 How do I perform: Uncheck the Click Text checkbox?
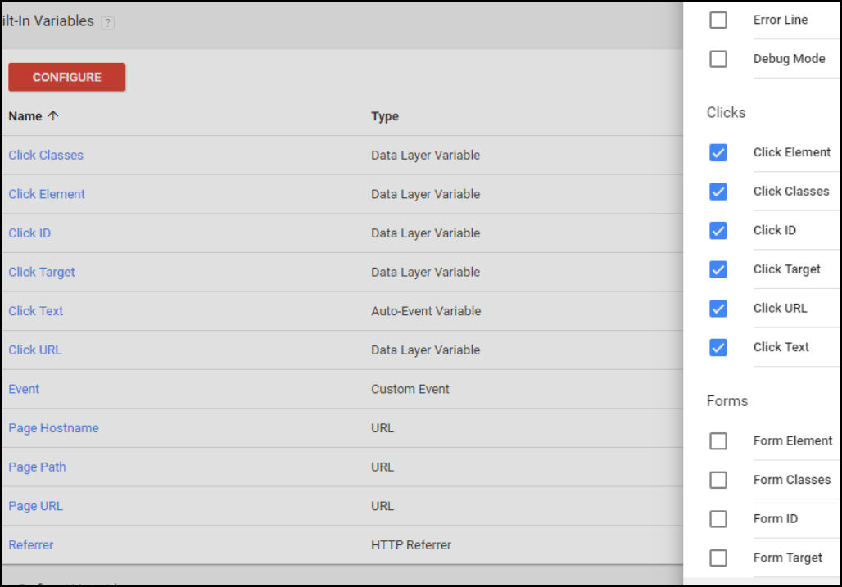(718, 347)
